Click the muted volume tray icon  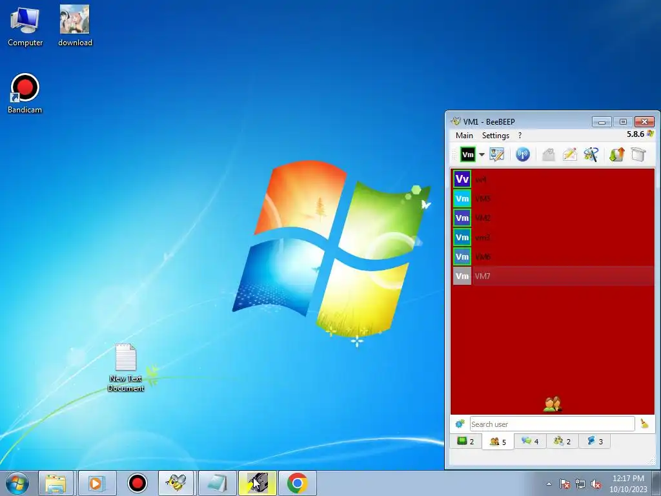pyautogui.click(x=596, y=484)
